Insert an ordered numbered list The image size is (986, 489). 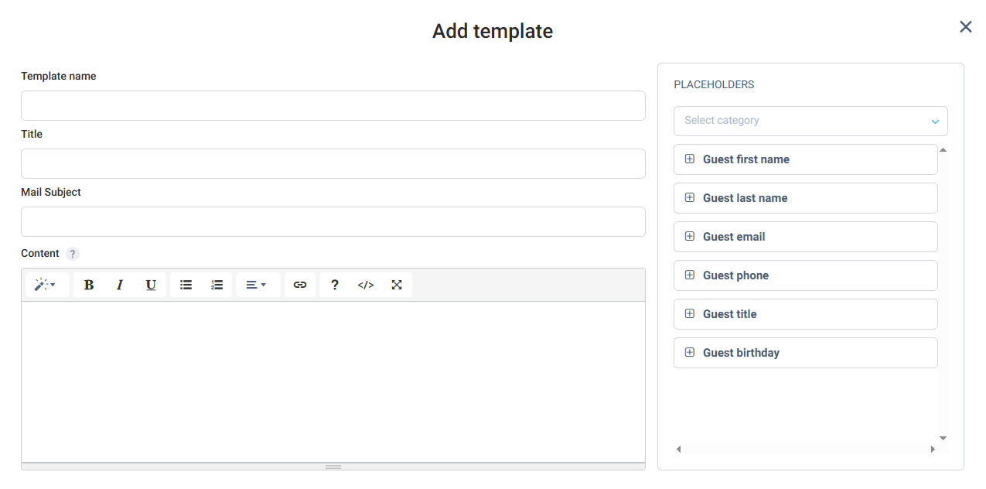coord(217,285)
